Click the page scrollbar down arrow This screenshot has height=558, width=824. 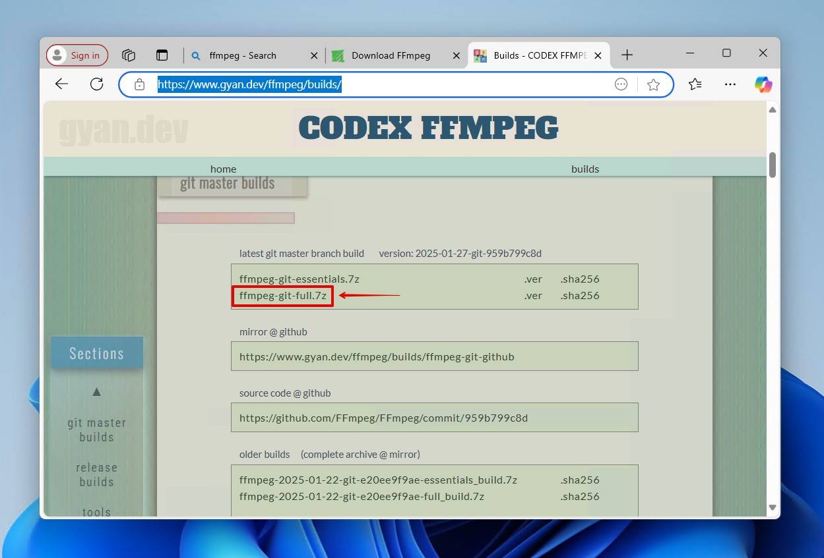coord(772,508)
